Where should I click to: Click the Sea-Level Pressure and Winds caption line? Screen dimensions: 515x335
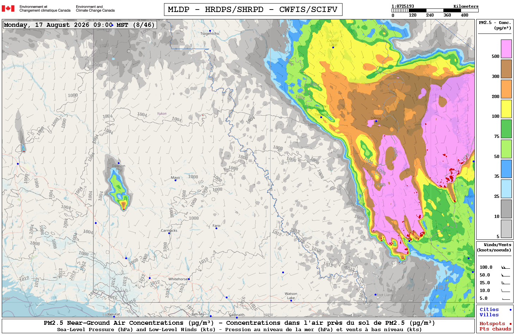239,330
